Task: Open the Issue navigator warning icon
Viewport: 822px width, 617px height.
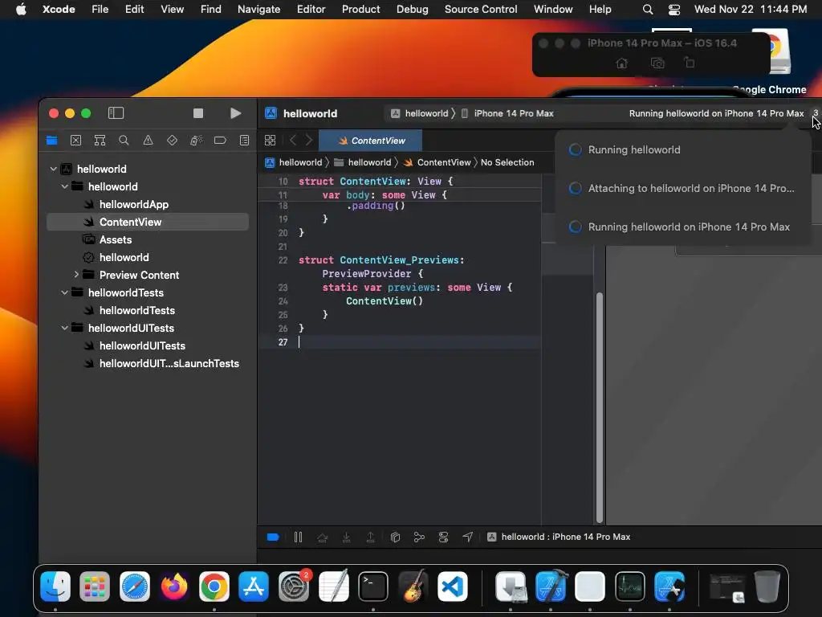Action: (x=149, y=141)
